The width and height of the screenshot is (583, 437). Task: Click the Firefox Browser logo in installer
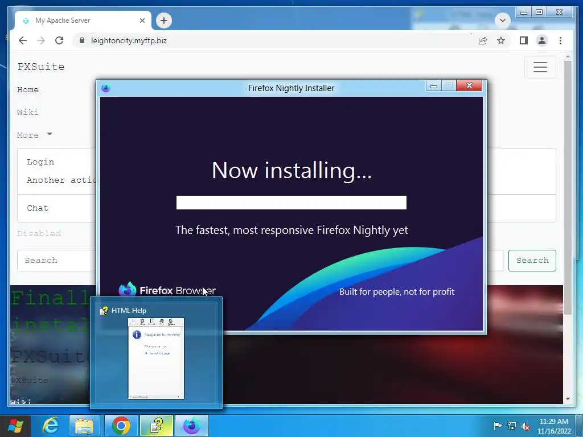[167, 290]
